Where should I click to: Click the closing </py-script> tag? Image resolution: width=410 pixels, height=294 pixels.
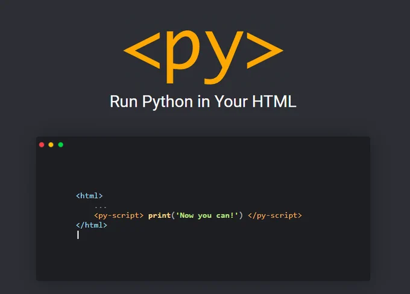tap(275, 216)
